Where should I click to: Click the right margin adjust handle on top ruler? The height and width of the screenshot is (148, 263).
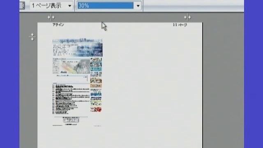pos(187,17)
